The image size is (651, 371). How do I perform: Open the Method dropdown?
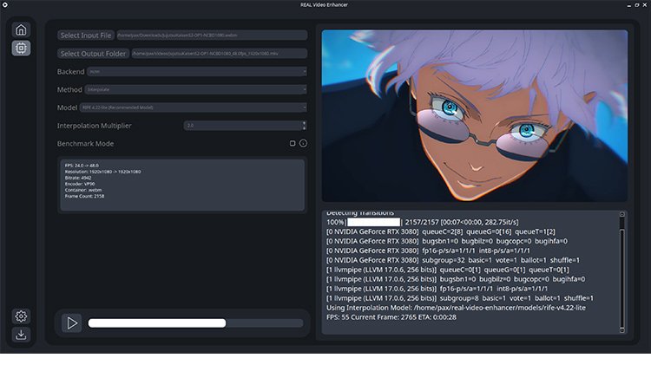coord(195,89)
